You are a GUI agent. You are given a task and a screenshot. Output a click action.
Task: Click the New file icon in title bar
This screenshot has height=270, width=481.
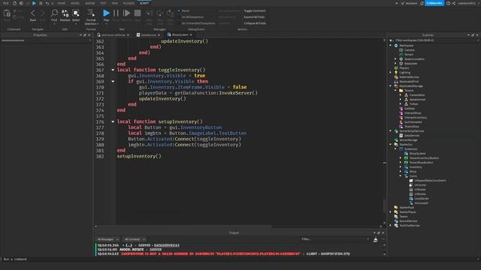click(14, 3)
